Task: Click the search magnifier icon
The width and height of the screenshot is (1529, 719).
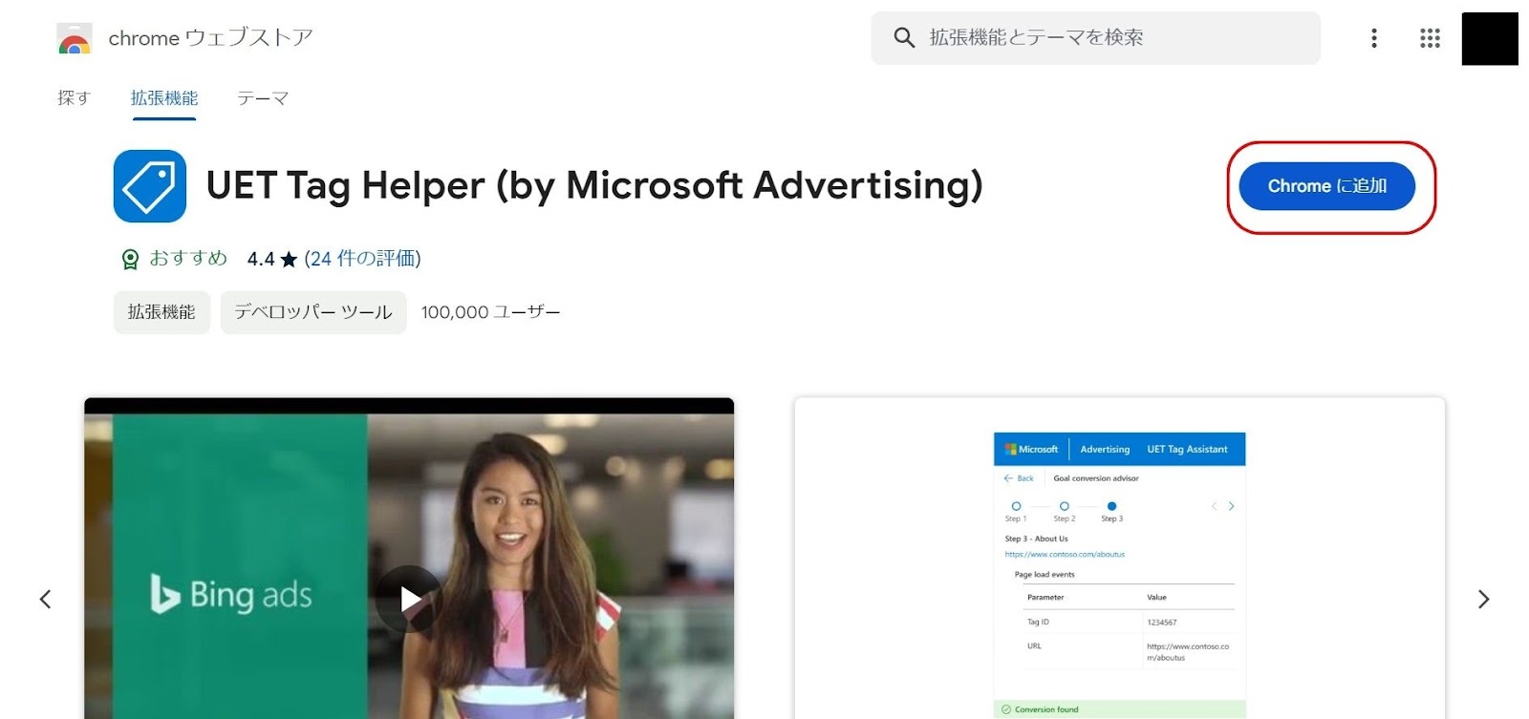Action: pyautogui.click(x=904, y=38)
